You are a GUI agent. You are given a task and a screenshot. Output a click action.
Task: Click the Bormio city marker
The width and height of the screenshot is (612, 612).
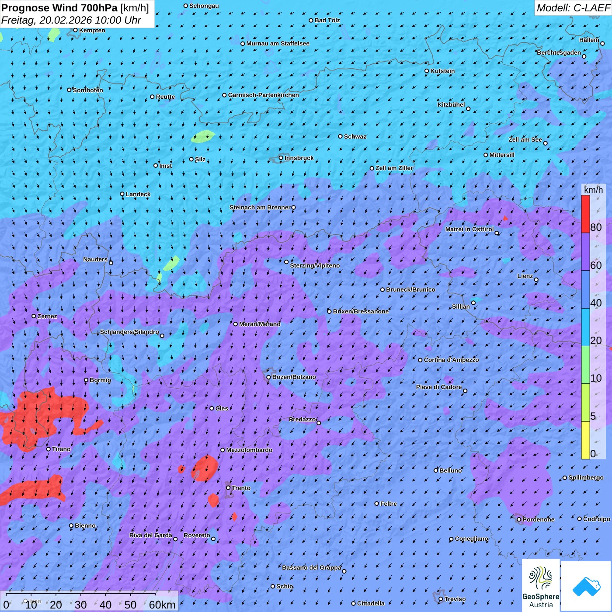point(86,380)
